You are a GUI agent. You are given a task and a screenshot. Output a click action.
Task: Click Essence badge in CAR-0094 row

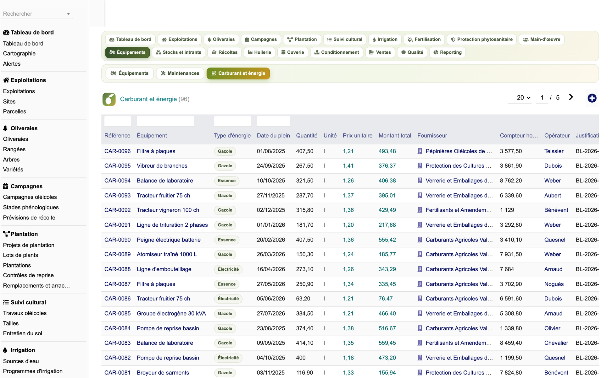(x=226, y=181)
